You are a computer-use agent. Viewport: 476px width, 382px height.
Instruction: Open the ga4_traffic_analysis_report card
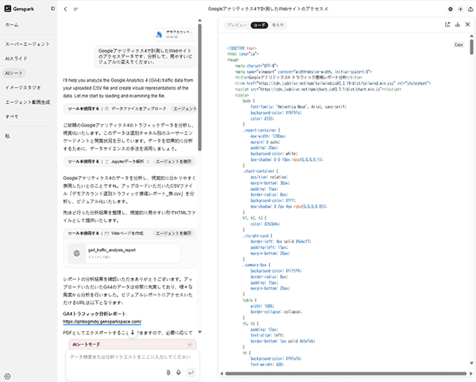tap(124, 253)
